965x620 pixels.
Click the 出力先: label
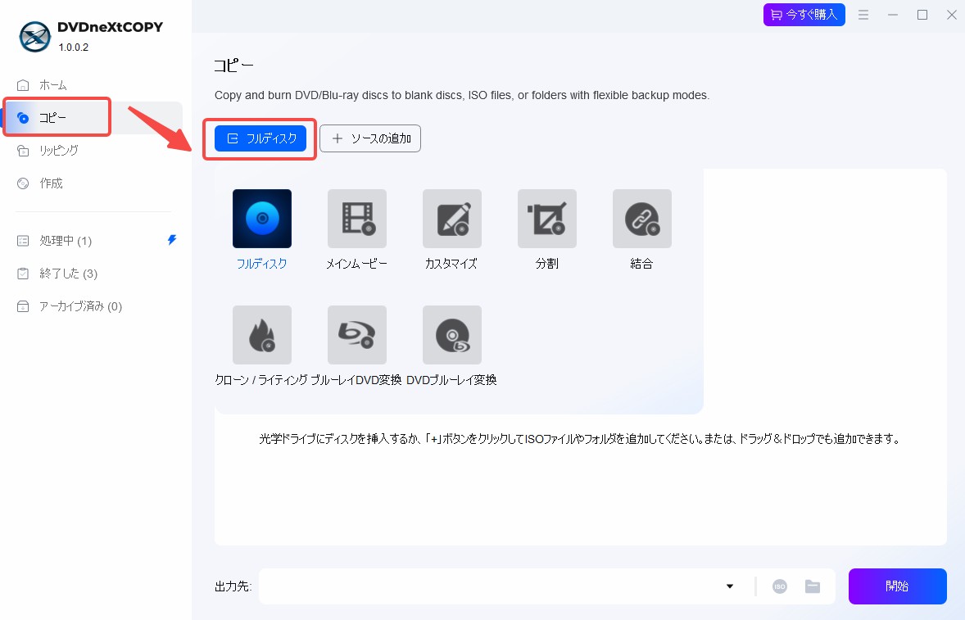click(x=233, y=586)
